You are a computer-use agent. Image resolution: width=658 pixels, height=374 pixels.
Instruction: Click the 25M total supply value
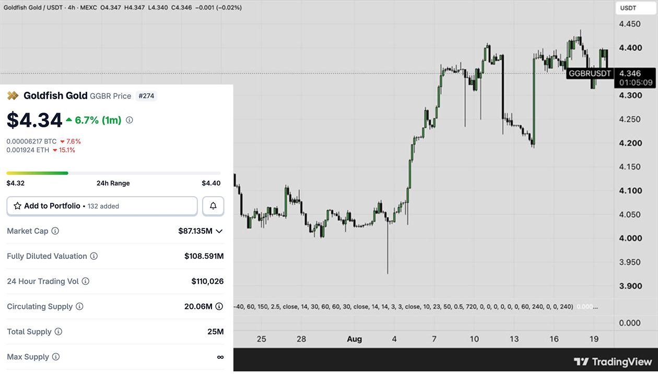[216, 332]
